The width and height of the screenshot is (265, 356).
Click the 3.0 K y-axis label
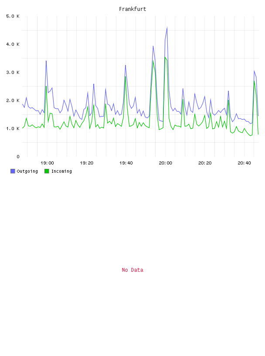pyautogui.click(x=13, y=72)
